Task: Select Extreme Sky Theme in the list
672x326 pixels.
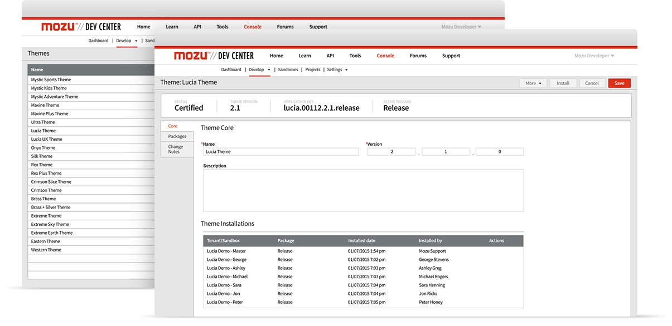Action: pos(91,224)
